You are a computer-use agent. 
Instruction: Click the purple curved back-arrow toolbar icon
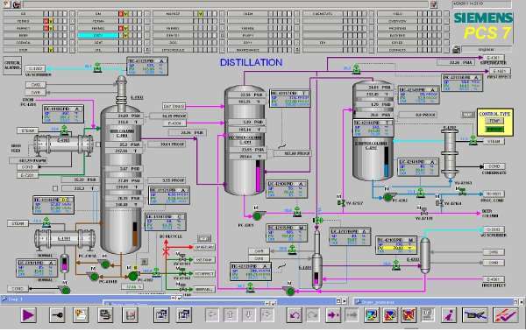(x=295, y=315)
